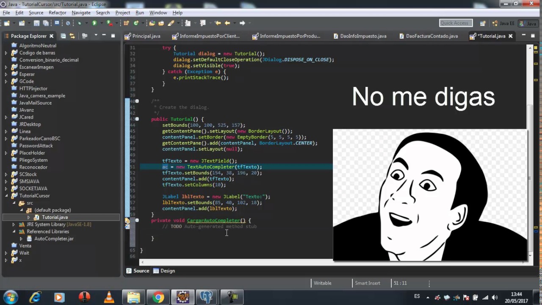This screenshot has height=305, width=542.
Task: Switch to the DaoFacturaContado.java editor tab
Action: (428, 36)
